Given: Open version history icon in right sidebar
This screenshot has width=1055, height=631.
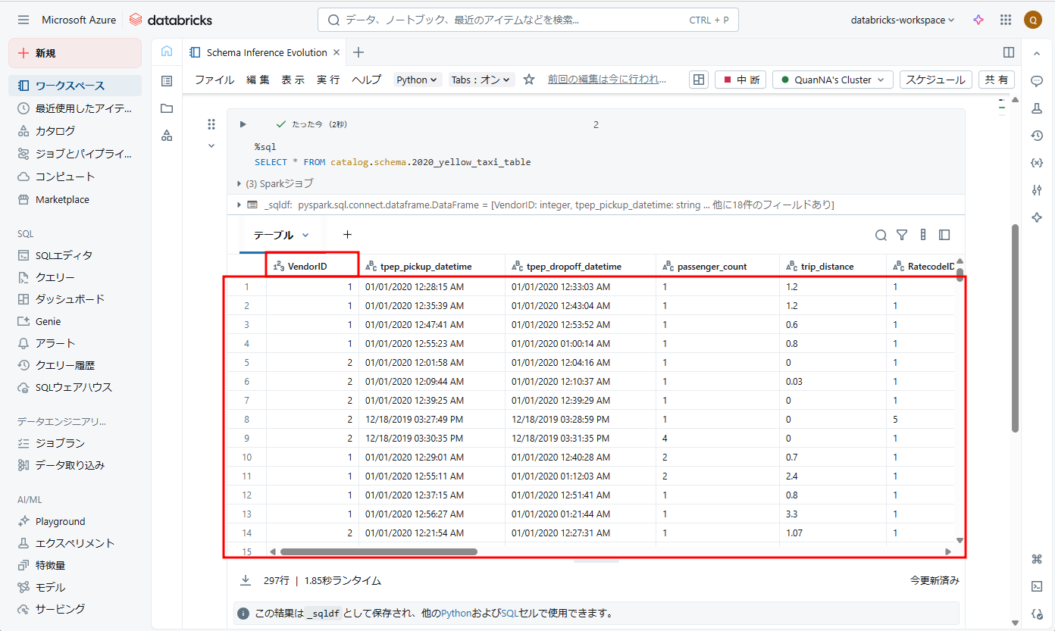Looking at the screenshot, I should coord(1037,136).
